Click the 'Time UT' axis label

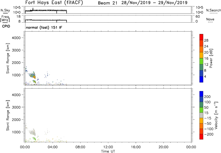[x=108, y=151]
